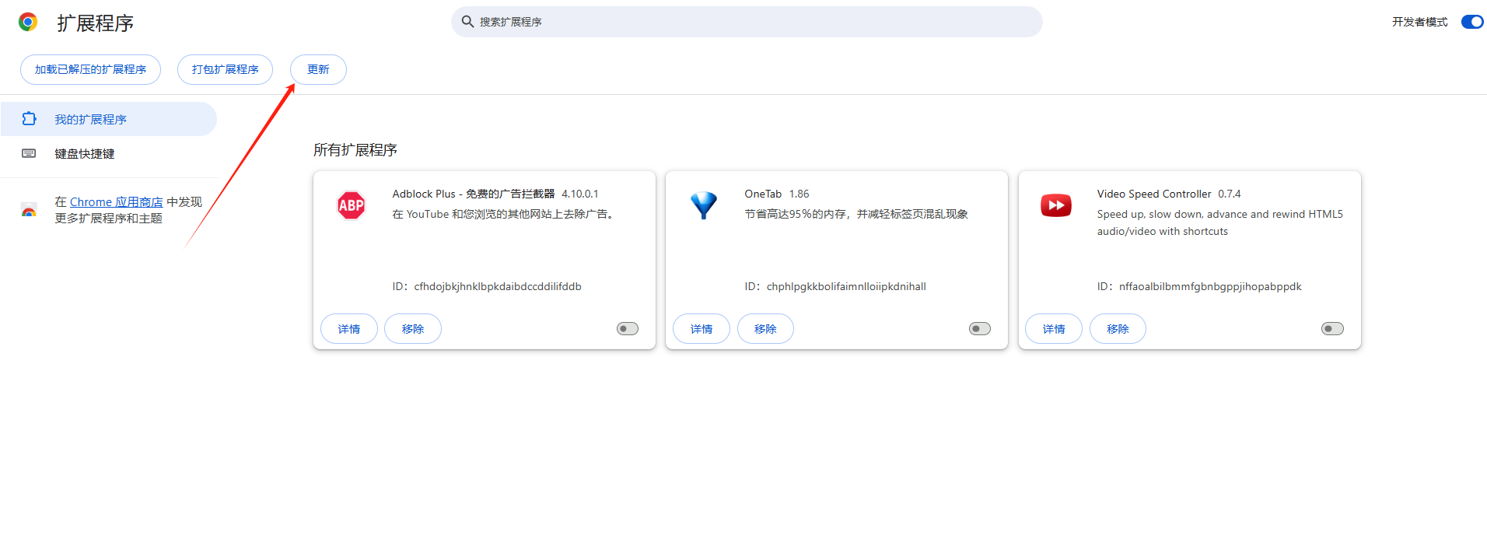
Task: Open 键盘快捷键 in the sidebar
Action: point(108,153)
